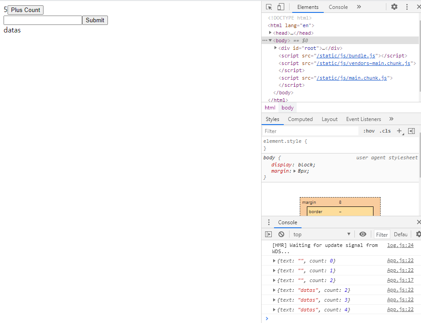Expand the head element node

[x=270, y=32]
